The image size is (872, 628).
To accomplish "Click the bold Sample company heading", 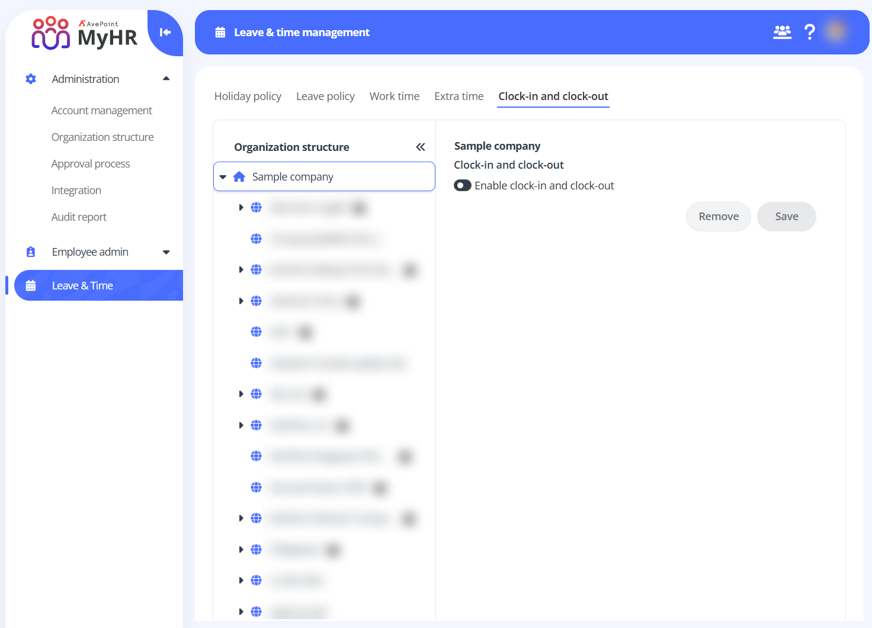I will point(497,146).
